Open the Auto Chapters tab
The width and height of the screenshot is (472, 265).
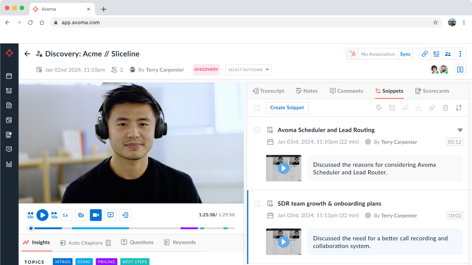(x=85, y=243)
